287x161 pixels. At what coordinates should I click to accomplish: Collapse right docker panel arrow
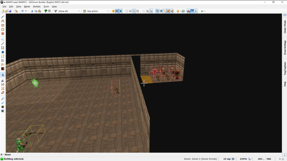pyautogui.click(x=285, y=15)
